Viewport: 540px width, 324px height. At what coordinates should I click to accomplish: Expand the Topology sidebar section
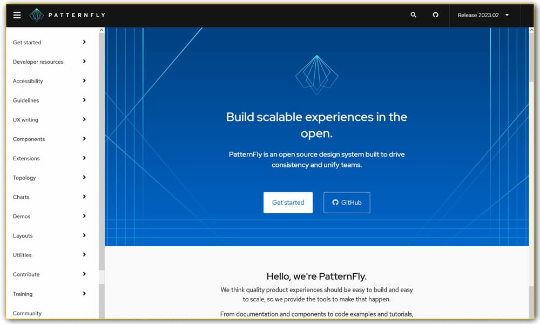tap(84, 178)
